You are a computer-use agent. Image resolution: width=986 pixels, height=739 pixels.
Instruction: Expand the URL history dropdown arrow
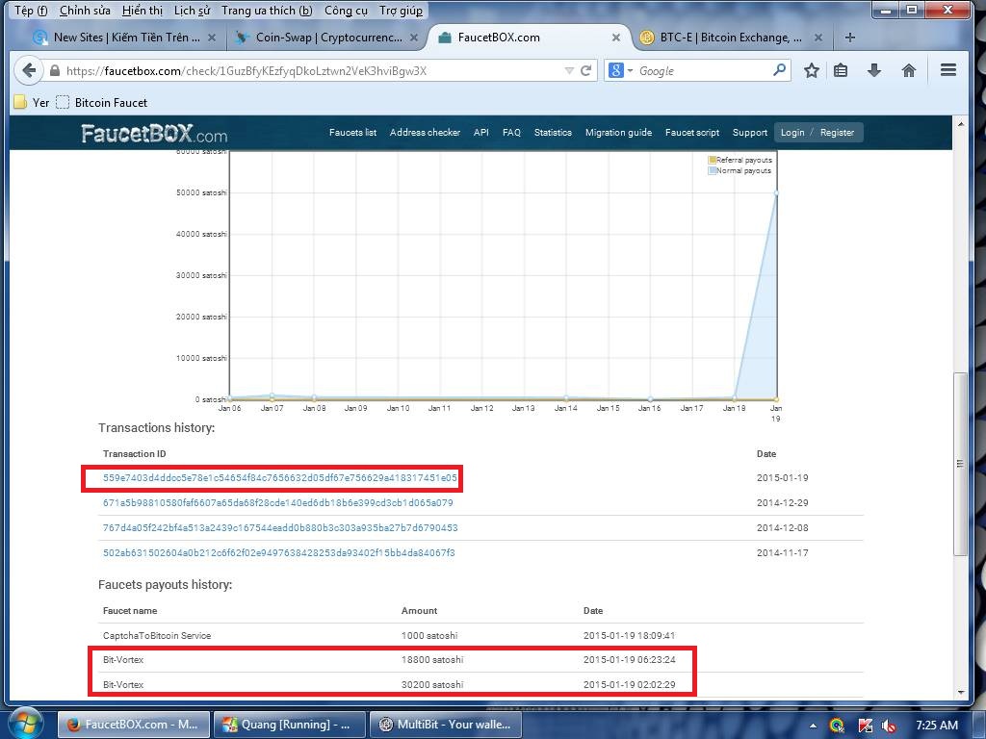coord(569,70)
